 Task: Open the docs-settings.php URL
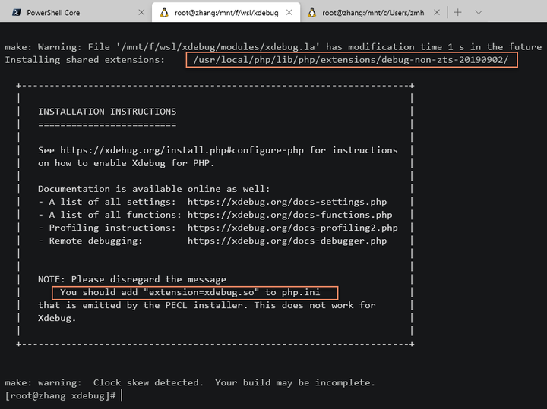[287, 202]
